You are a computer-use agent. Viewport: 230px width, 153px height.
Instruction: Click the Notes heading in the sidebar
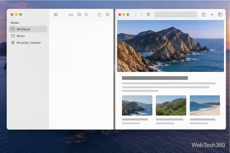click(15, 23)
